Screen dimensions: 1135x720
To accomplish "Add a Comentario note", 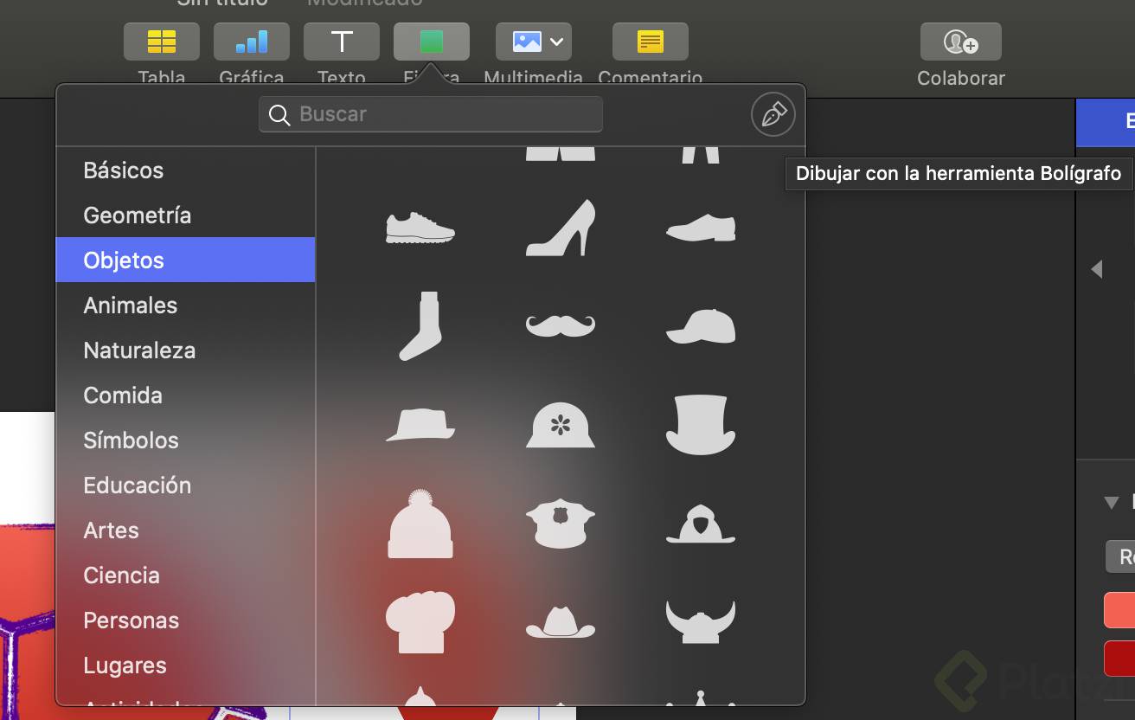I will coord(651,42).
